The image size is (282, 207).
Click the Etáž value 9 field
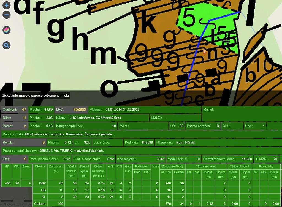click(x=25, y=159)
